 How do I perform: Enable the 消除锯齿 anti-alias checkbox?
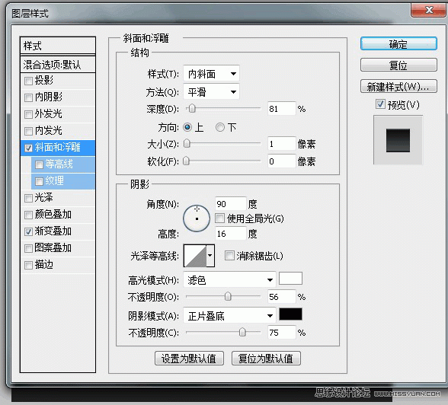pos(229,256)
